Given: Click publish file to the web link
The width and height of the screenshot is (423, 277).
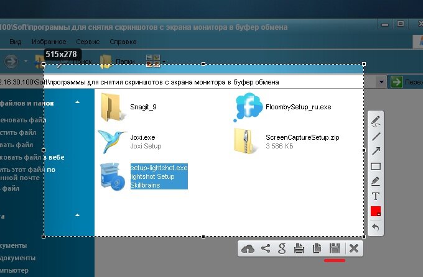Looking at the screenshot, I should coord(32,157).
